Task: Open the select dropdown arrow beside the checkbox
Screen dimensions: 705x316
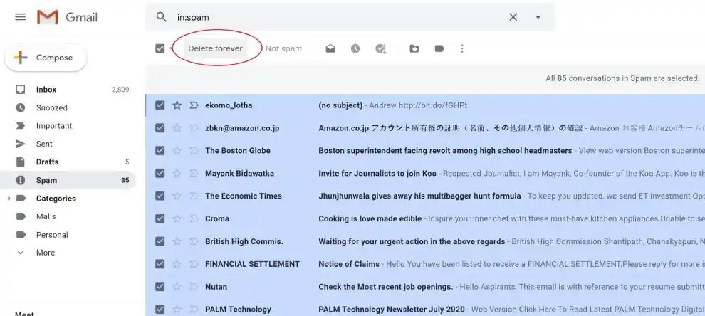Action: (172, 48)
